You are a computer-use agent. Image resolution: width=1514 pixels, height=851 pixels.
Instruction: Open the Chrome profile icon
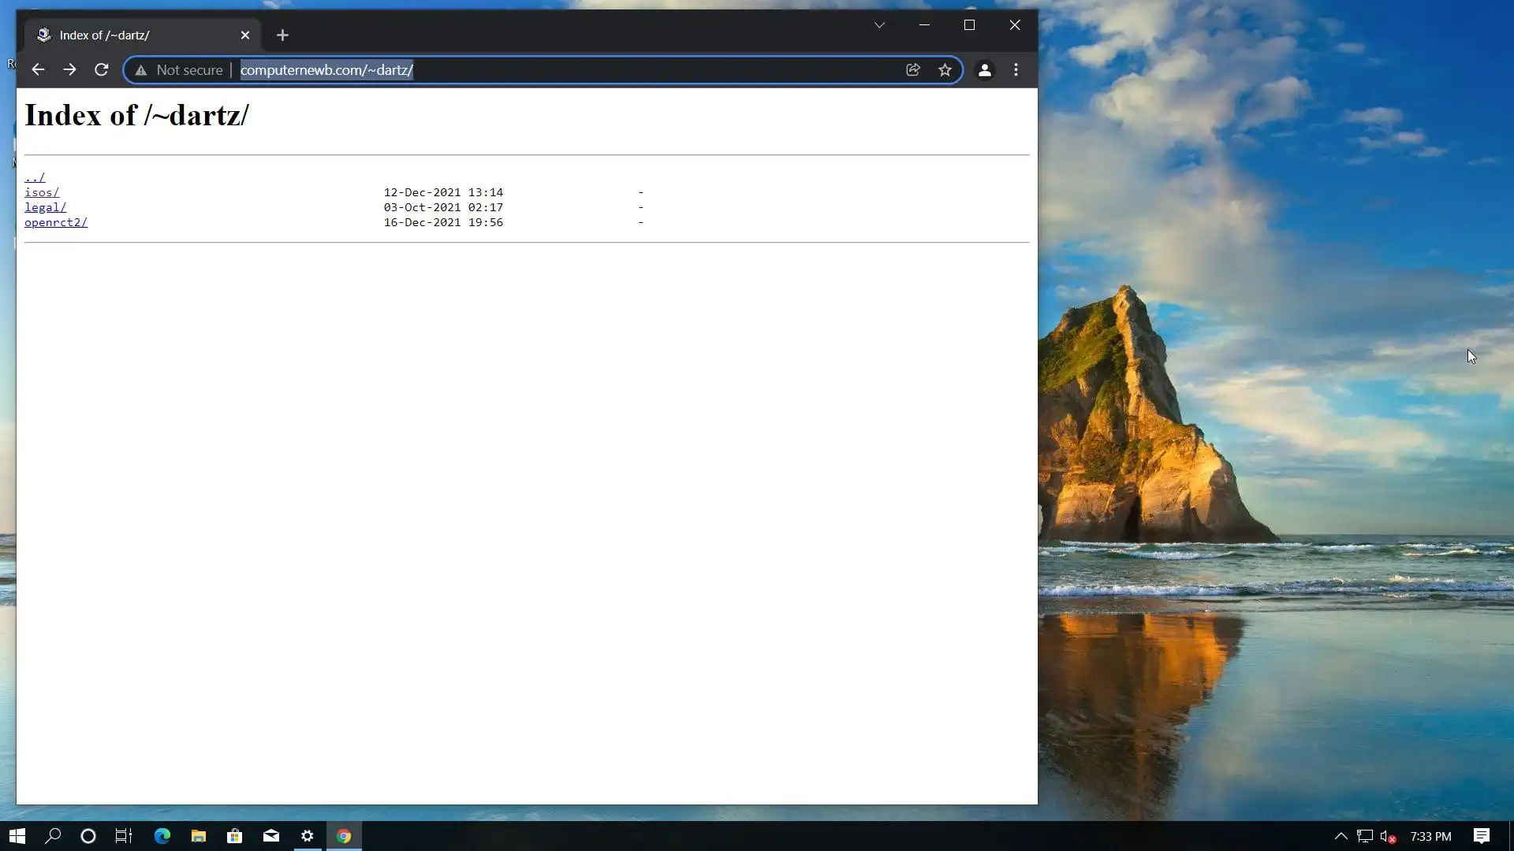[984, 70]
